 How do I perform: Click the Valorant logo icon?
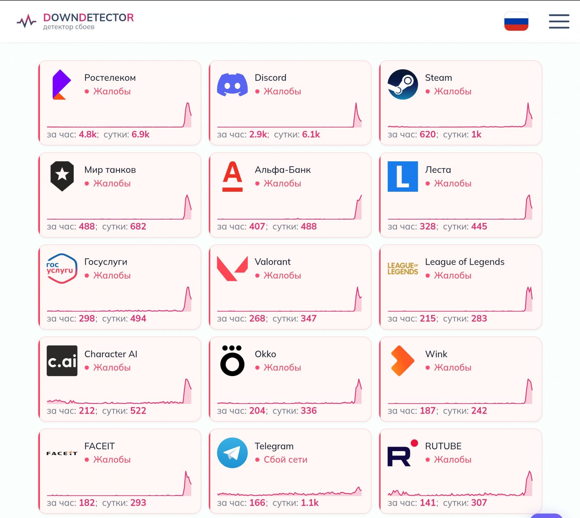(232, 269)
